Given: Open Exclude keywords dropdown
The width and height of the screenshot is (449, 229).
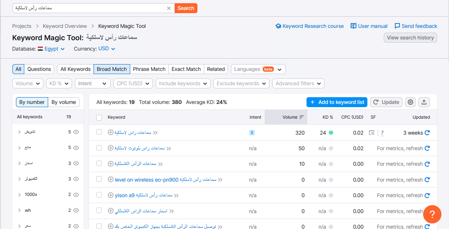Looking at the screenshot, I should coord(241,83).
